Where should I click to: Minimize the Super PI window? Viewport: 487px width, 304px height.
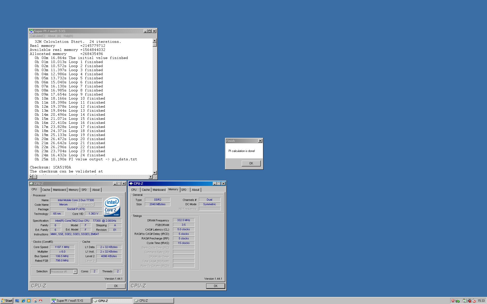(x=145, y=31)
